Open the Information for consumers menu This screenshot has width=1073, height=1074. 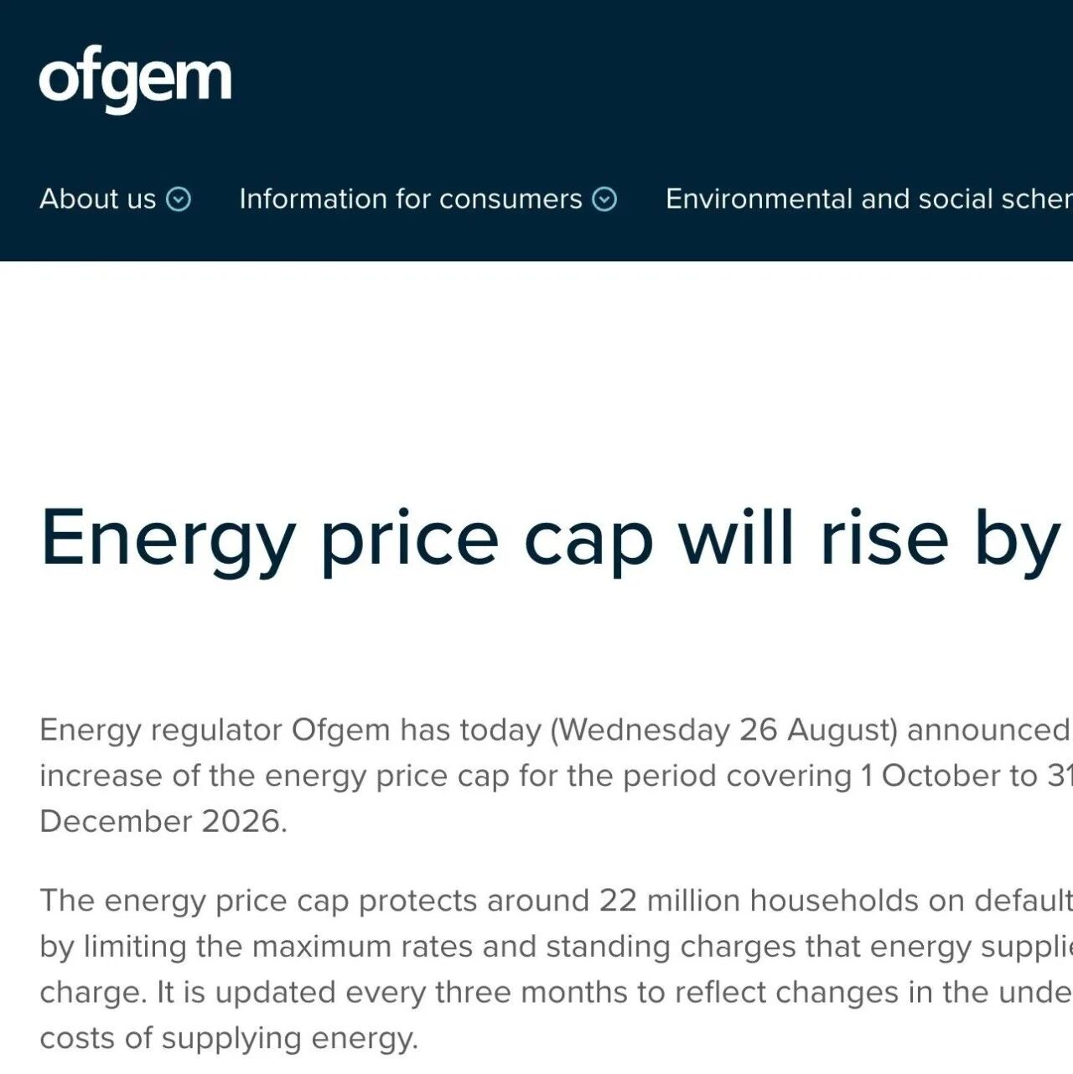tap(411, 199)
